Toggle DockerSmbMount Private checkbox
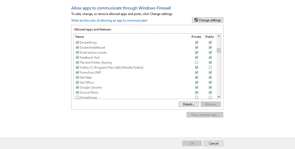295x149 pixels. pyautogui.click(x=196, y=47)
